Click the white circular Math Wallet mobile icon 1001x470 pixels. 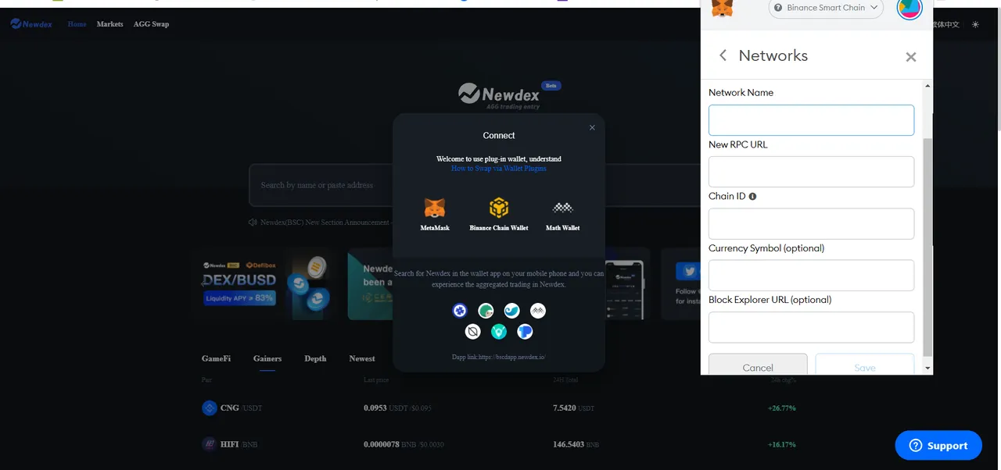point(538,311)
